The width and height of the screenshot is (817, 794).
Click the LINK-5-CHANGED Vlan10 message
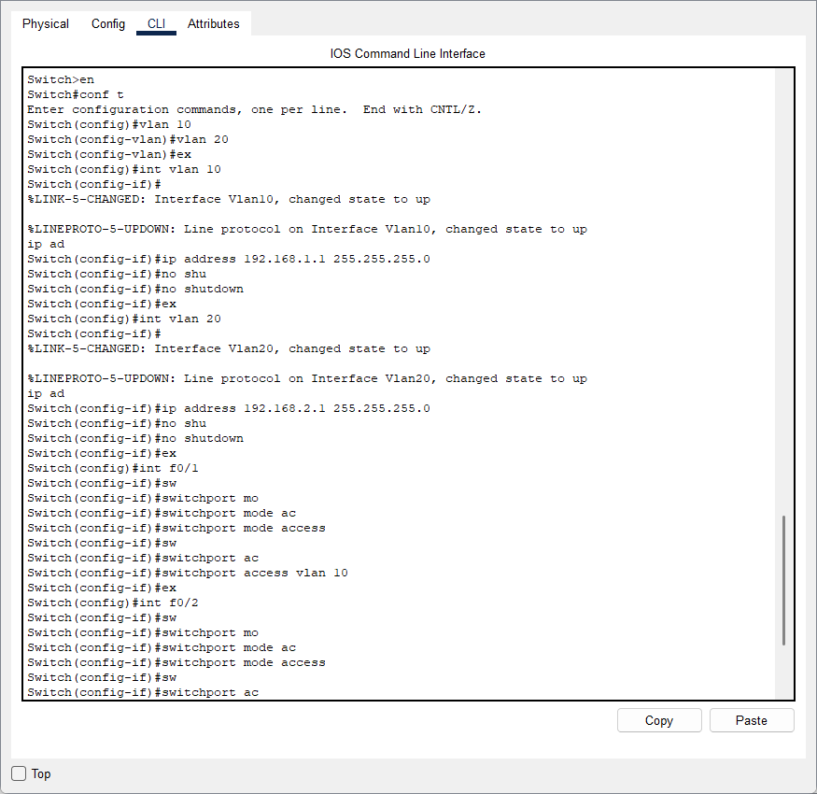coord(229,199)
